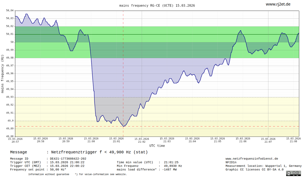Click the 'Netzfrequenztrigger f < 49,900 Hz (stat)' message
This screenshot has height=177, width=302.
click(99, 152)
